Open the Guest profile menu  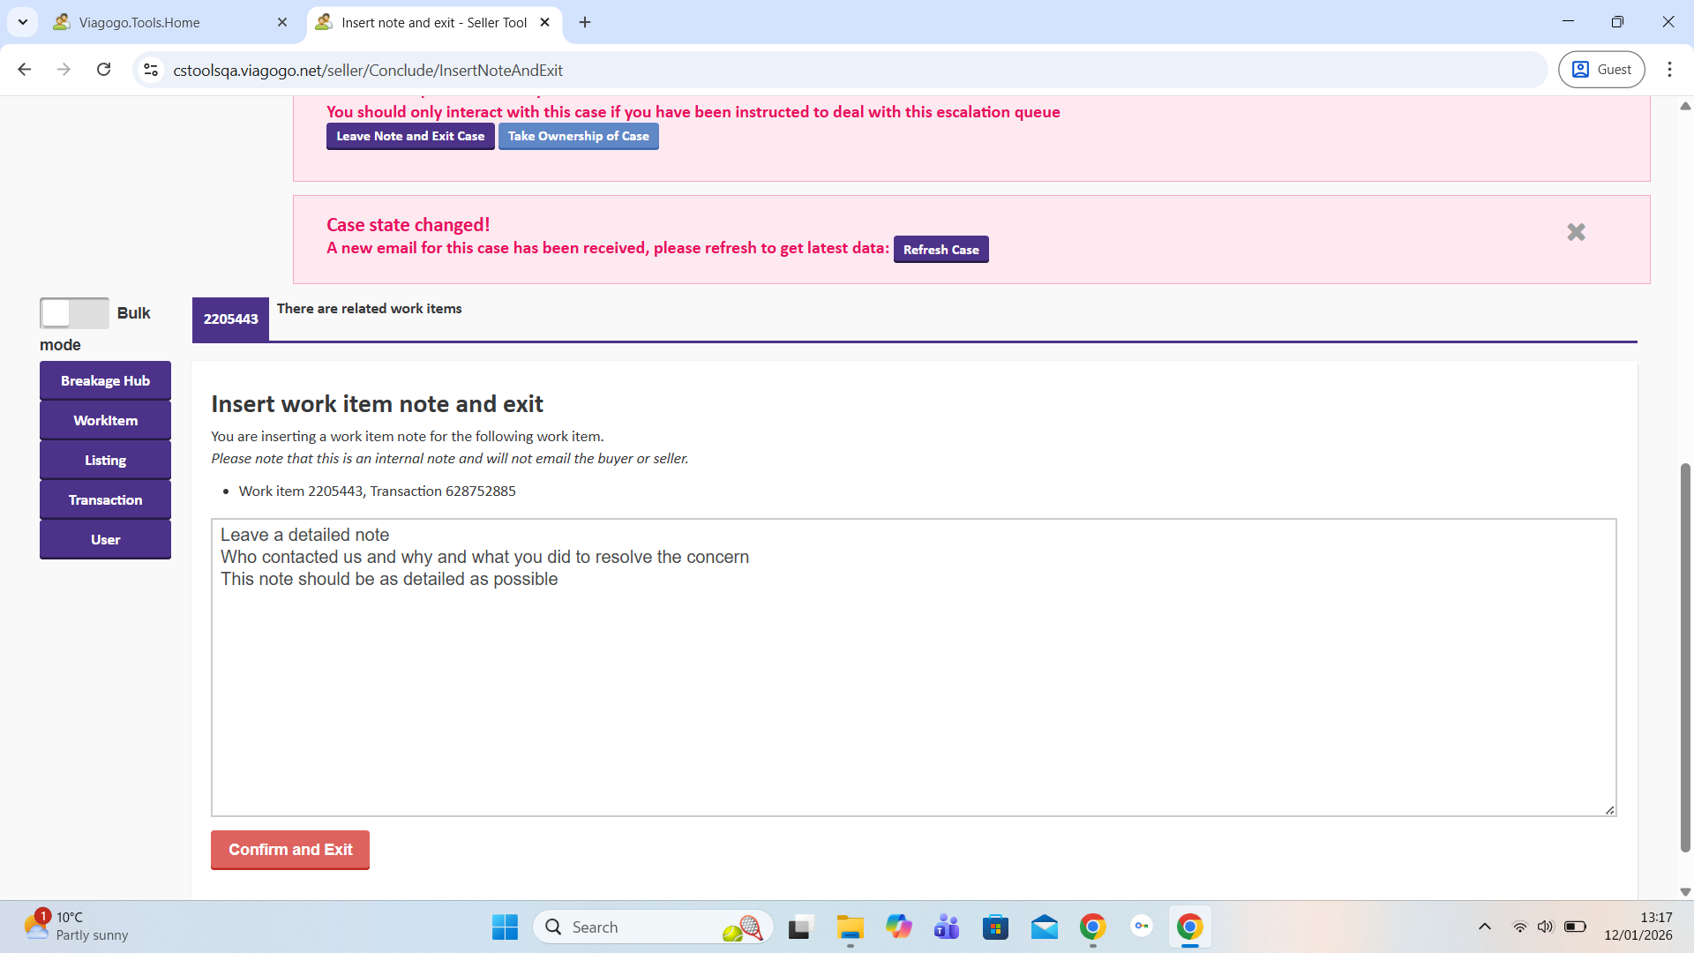point(1601,70)
